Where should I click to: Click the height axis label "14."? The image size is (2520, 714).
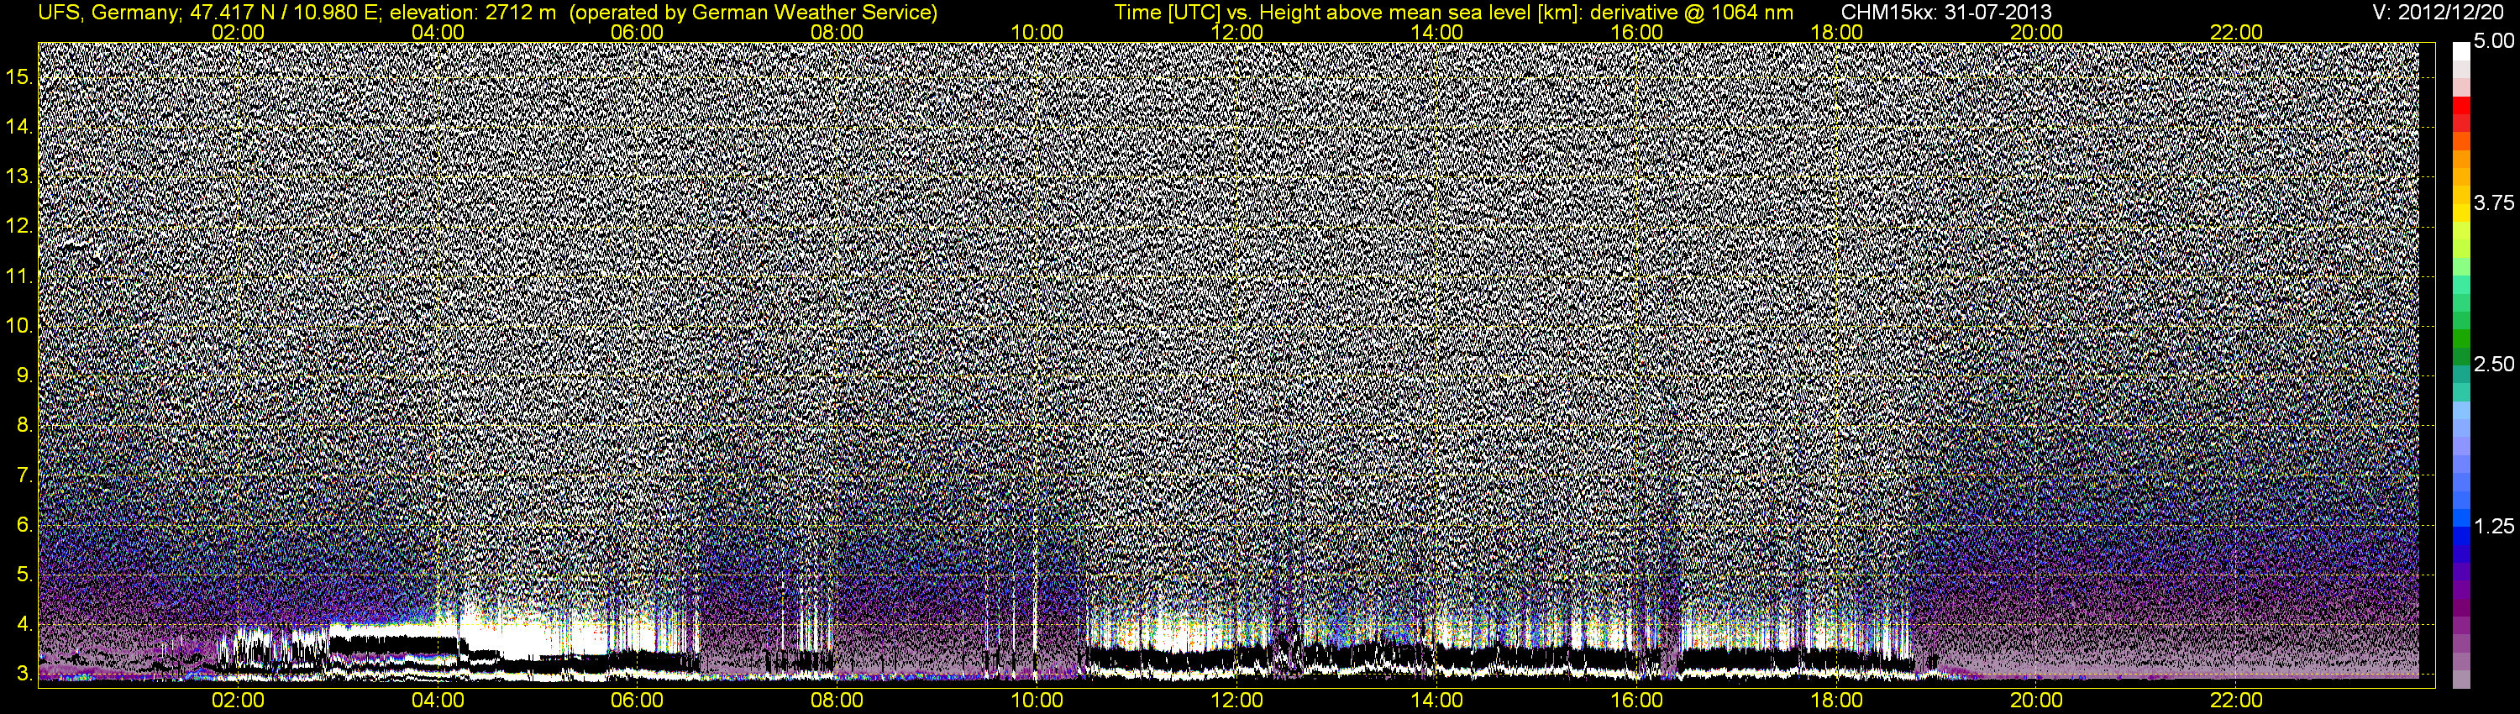coord(19,127)
